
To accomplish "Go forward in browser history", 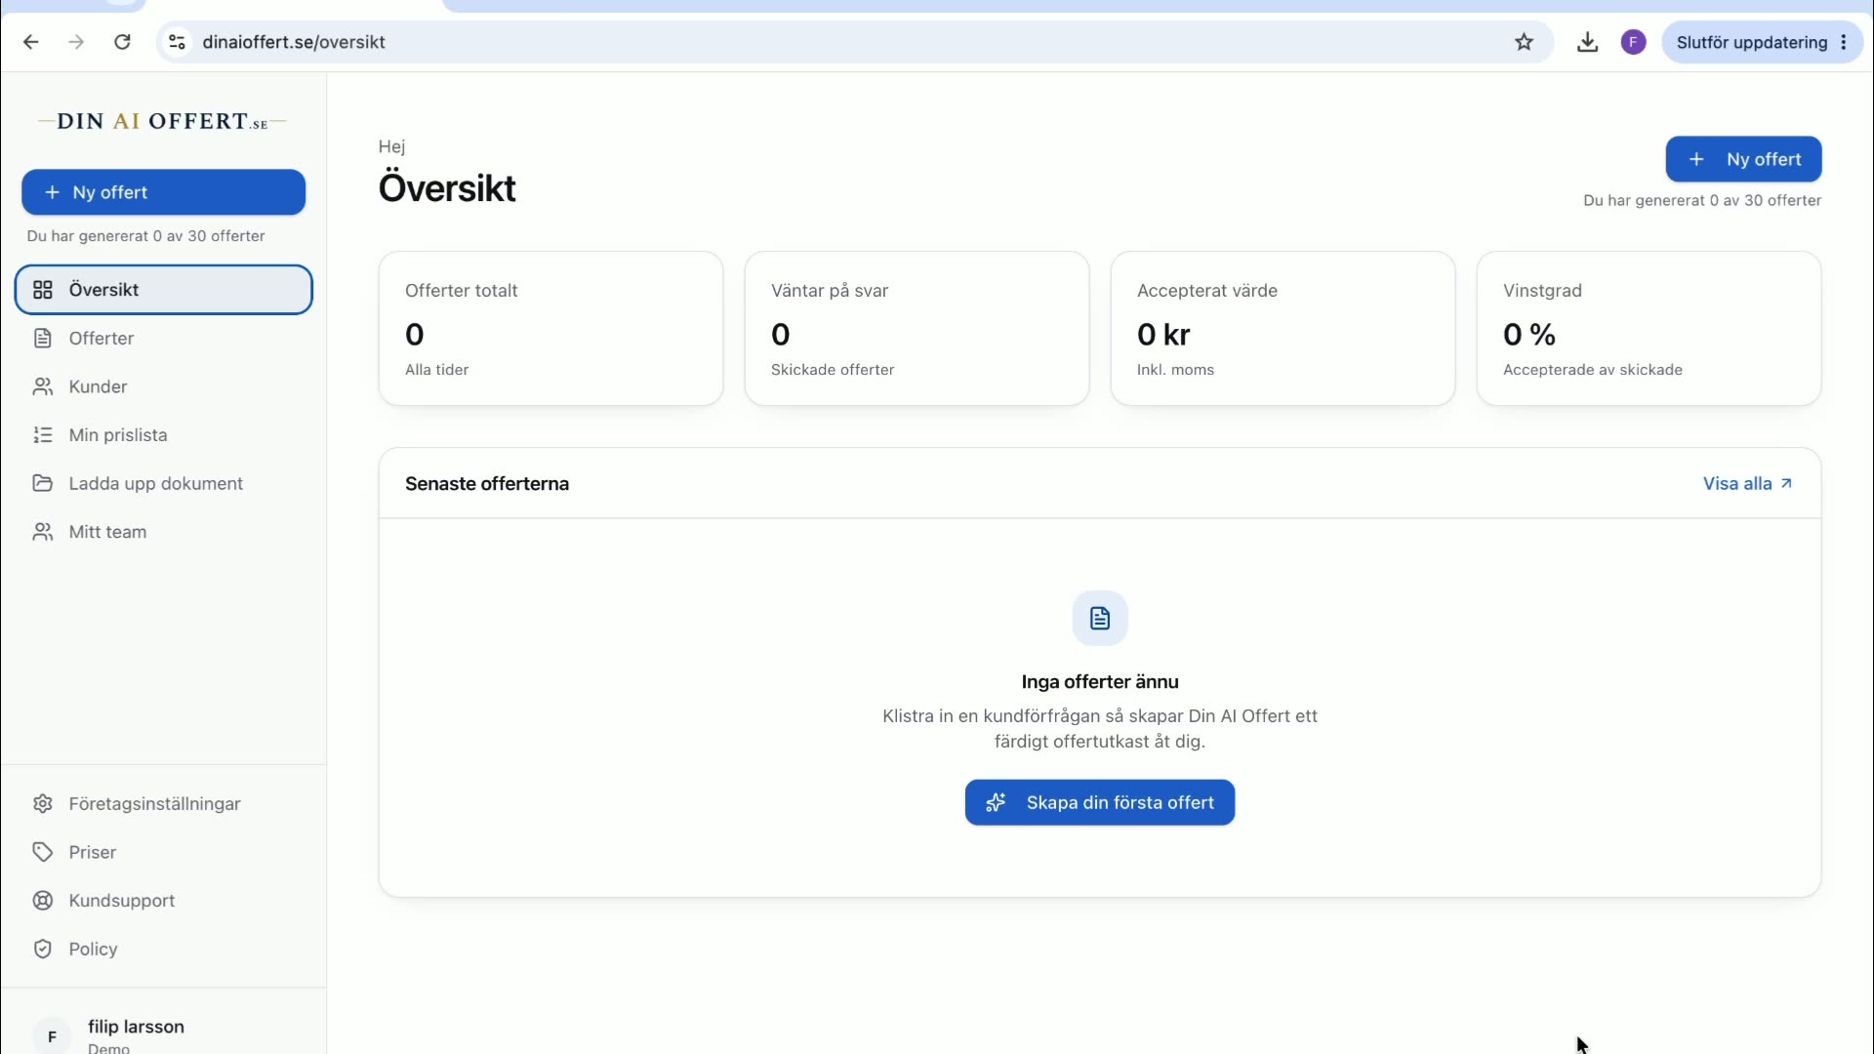I will tap(76, 42).
